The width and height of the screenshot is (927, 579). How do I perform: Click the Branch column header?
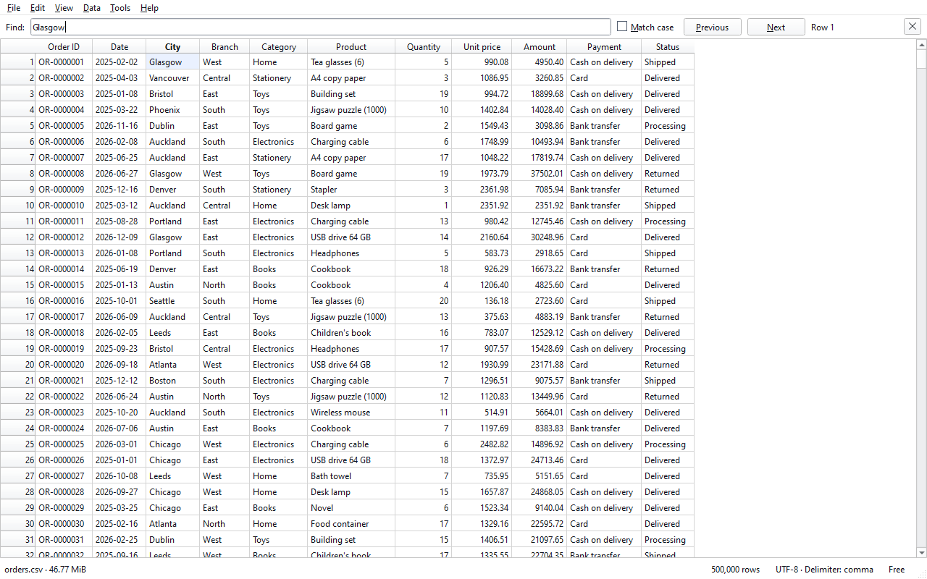[x=225, y=47]
